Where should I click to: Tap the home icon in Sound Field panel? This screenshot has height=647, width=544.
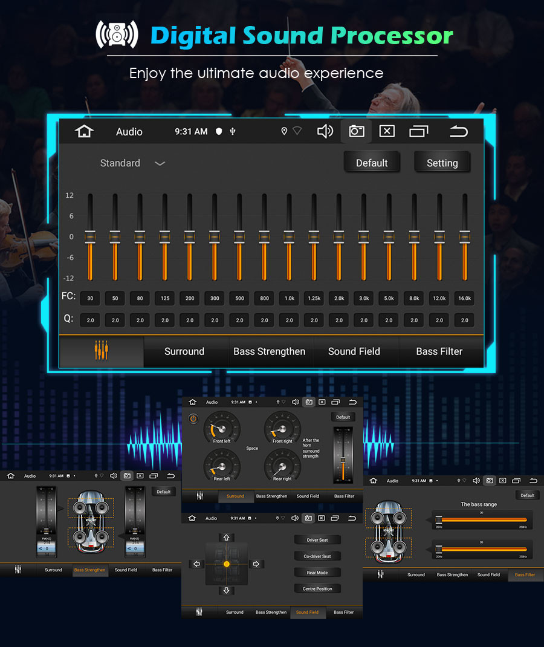(192, 518)
